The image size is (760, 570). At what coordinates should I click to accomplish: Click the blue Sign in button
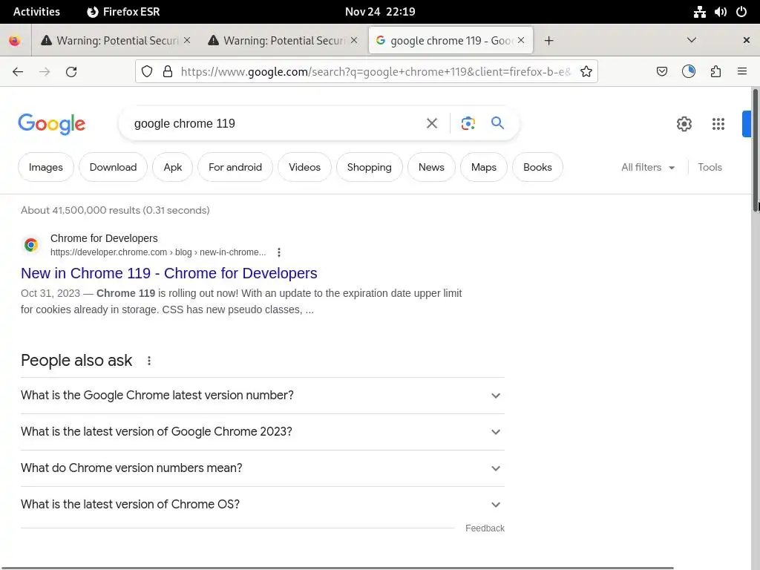coord(747,124)
